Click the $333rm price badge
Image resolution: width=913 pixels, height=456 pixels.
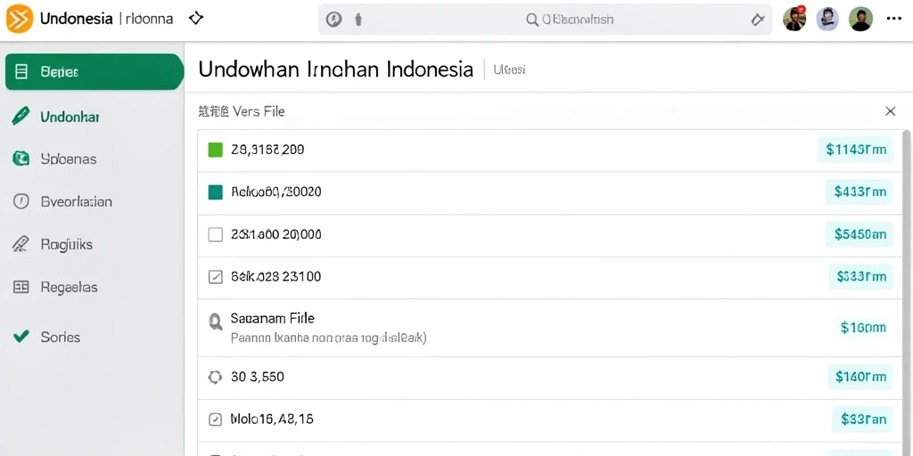click(x=860, y=277)
